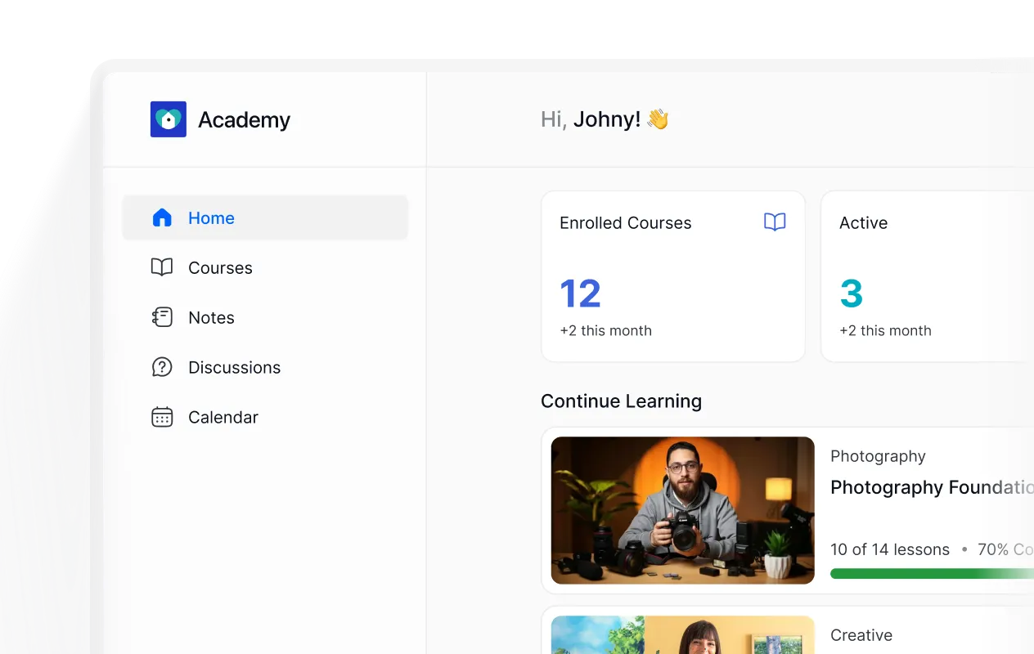Open the Enrolled Courses stat card
Viewport: 1034px width, 654px height.
tap(673, 276)
